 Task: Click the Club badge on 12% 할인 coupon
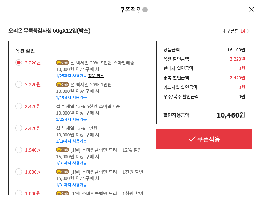63,150
